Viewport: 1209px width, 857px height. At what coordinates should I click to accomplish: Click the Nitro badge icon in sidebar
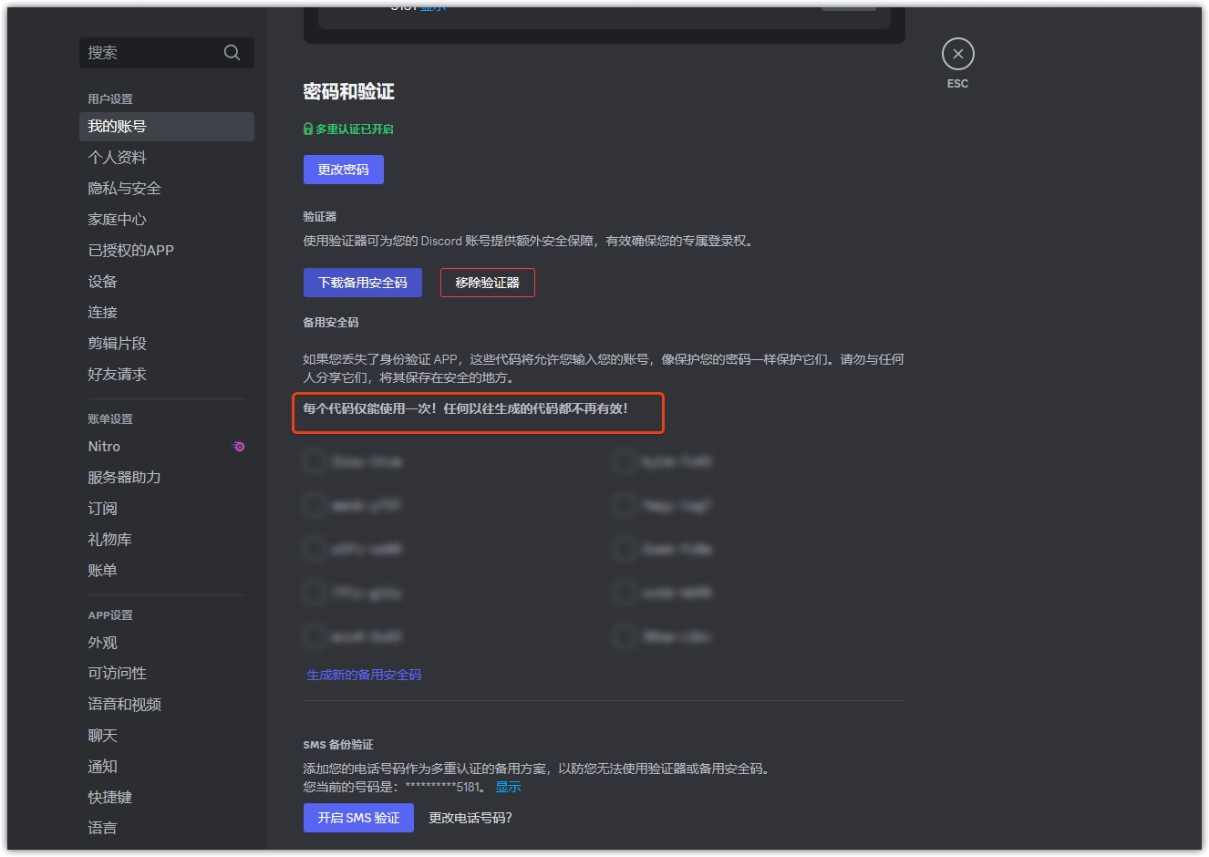(x=239, y=447)
